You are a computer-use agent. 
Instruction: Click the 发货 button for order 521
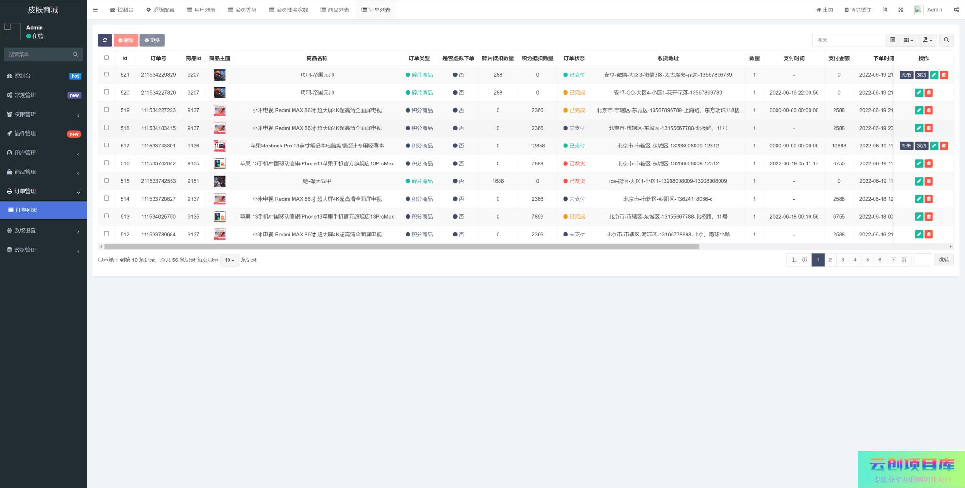pos(921,75)
